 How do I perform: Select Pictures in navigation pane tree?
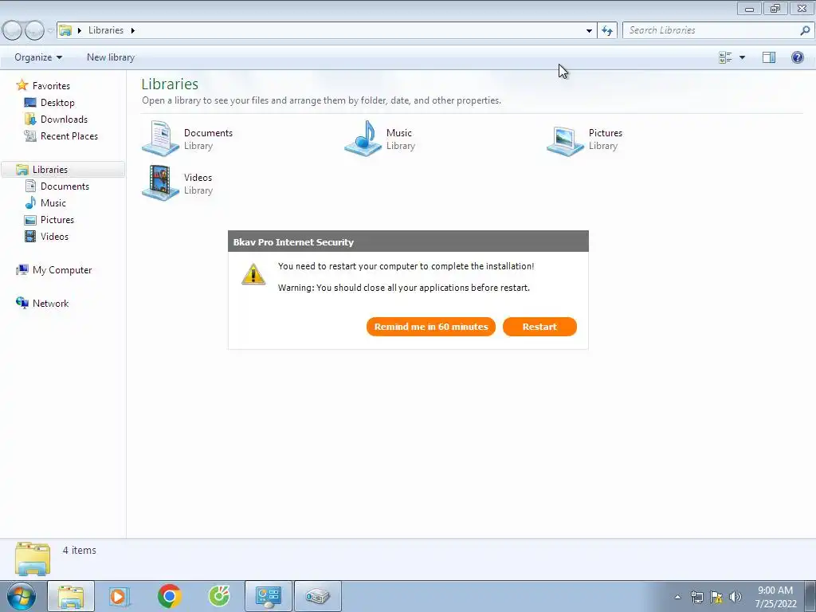pos(57,219)
